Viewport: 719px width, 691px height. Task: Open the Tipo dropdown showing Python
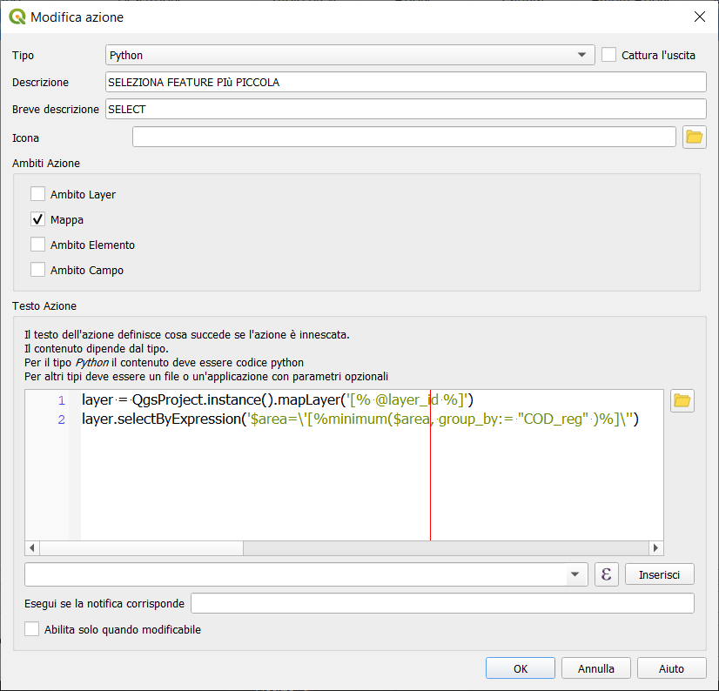[x=349, y=56]
